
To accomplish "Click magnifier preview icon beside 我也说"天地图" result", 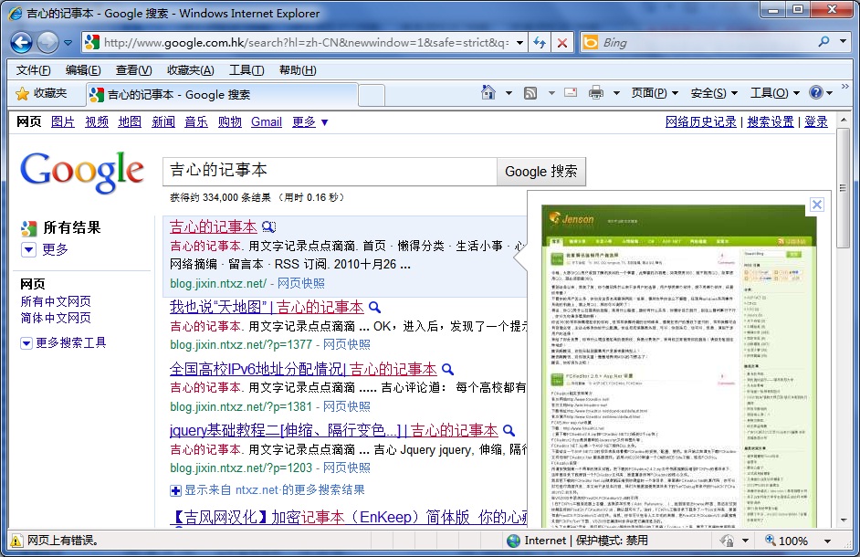I will (x=374, y=308).
